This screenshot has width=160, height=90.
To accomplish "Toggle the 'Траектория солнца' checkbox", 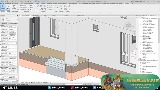I will pyautogui.click(x=9, y=40).
